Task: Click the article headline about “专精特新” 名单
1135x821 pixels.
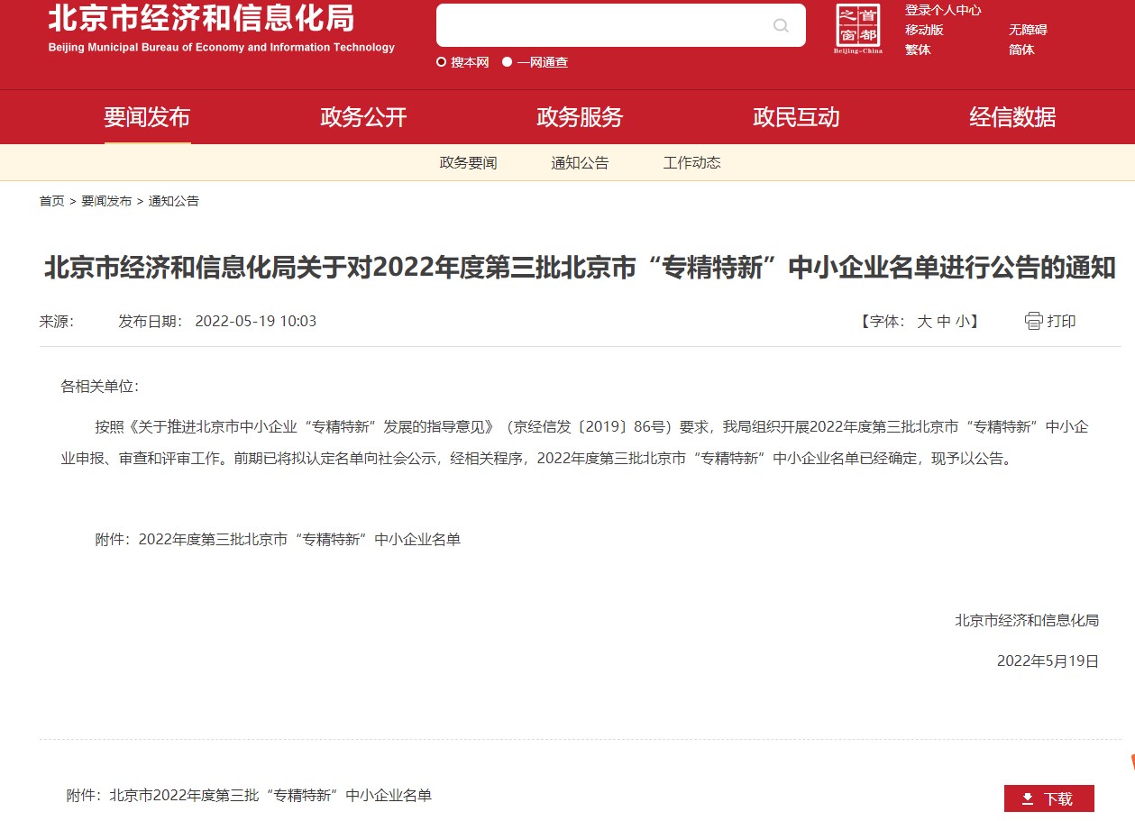Action: (x=580, y=268)
